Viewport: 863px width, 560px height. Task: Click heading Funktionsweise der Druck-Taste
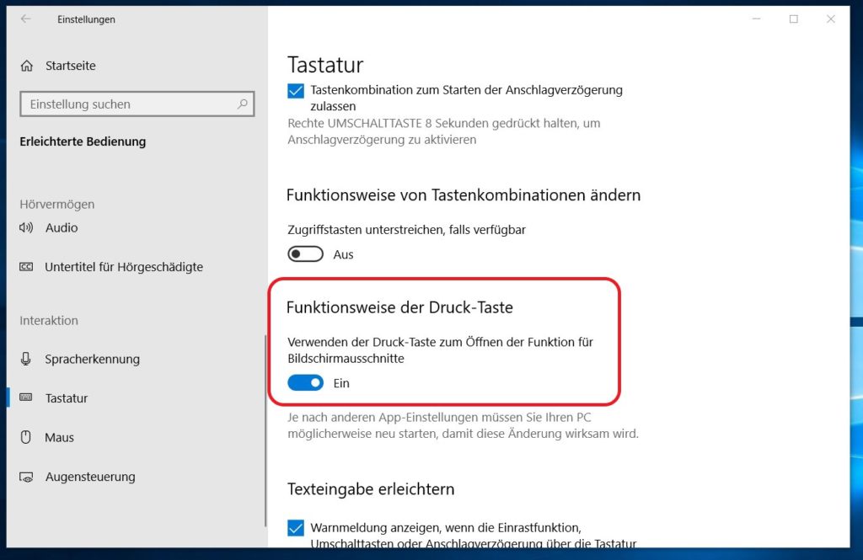point(399,307)
